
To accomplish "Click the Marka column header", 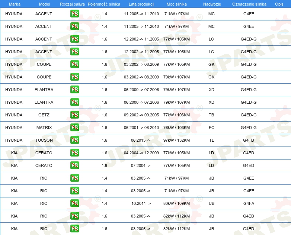I will point(15,4).
